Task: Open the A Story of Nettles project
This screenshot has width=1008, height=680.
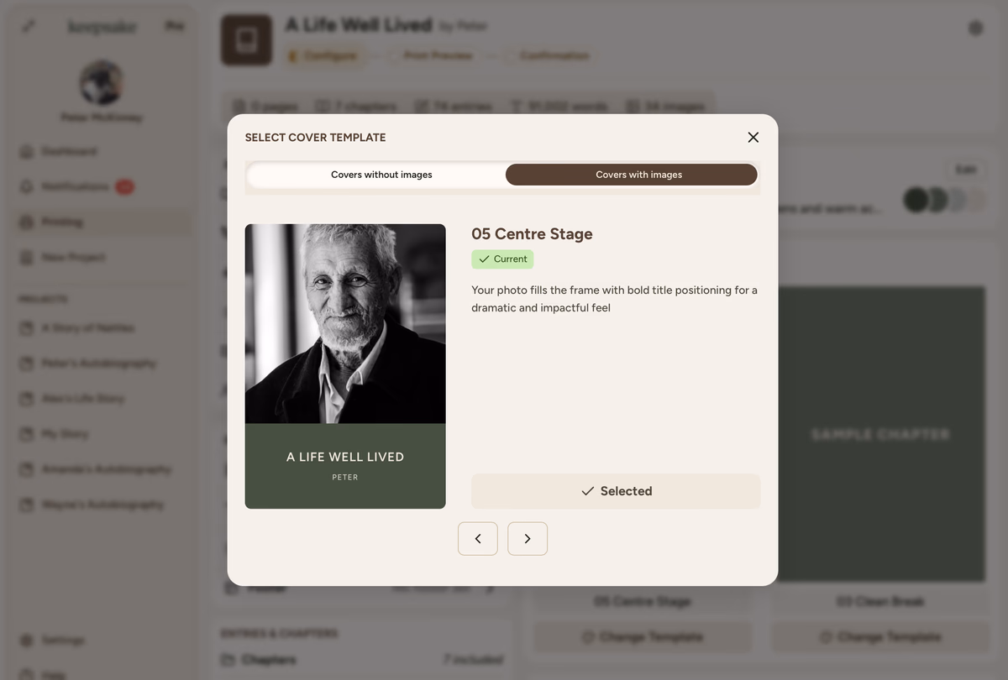Action: coord(87,328)
